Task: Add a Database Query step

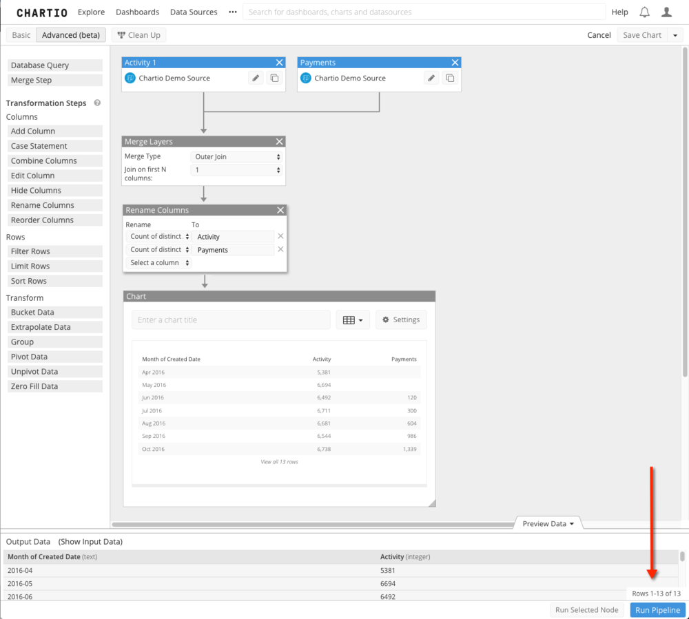Action: (55, 65)
